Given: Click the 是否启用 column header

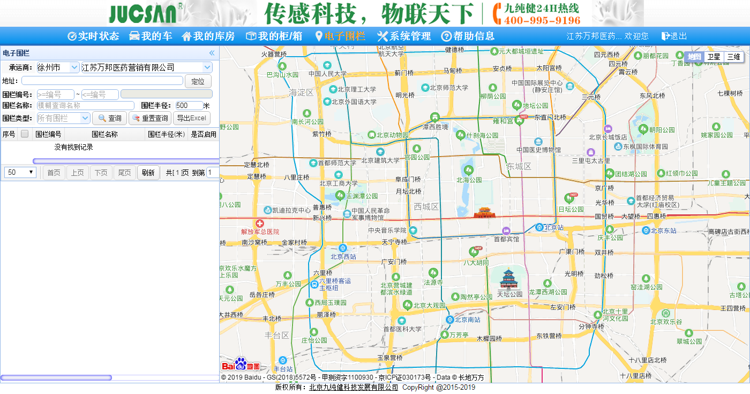Looking at the screenshot, I should [x=204, y=134].
